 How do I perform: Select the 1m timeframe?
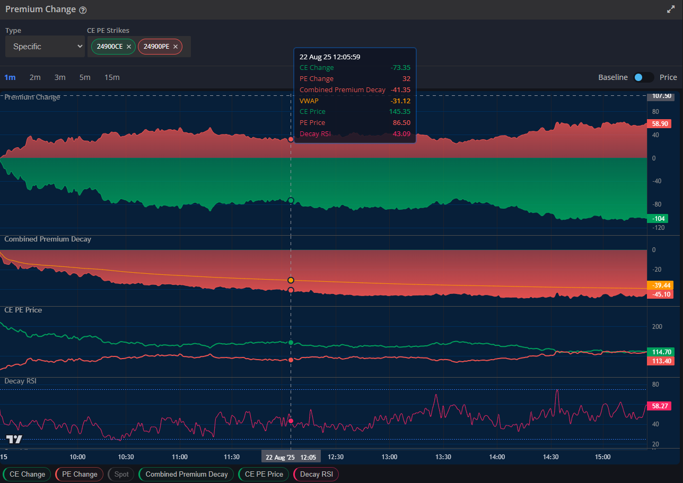pos(10,77)
